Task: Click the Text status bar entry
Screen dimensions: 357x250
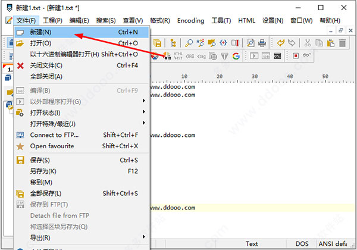Action: (x=252, y=244)
